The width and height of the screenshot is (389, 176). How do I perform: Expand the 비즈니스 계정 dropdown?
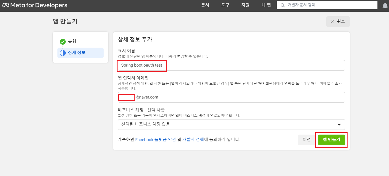pos(232,125)
